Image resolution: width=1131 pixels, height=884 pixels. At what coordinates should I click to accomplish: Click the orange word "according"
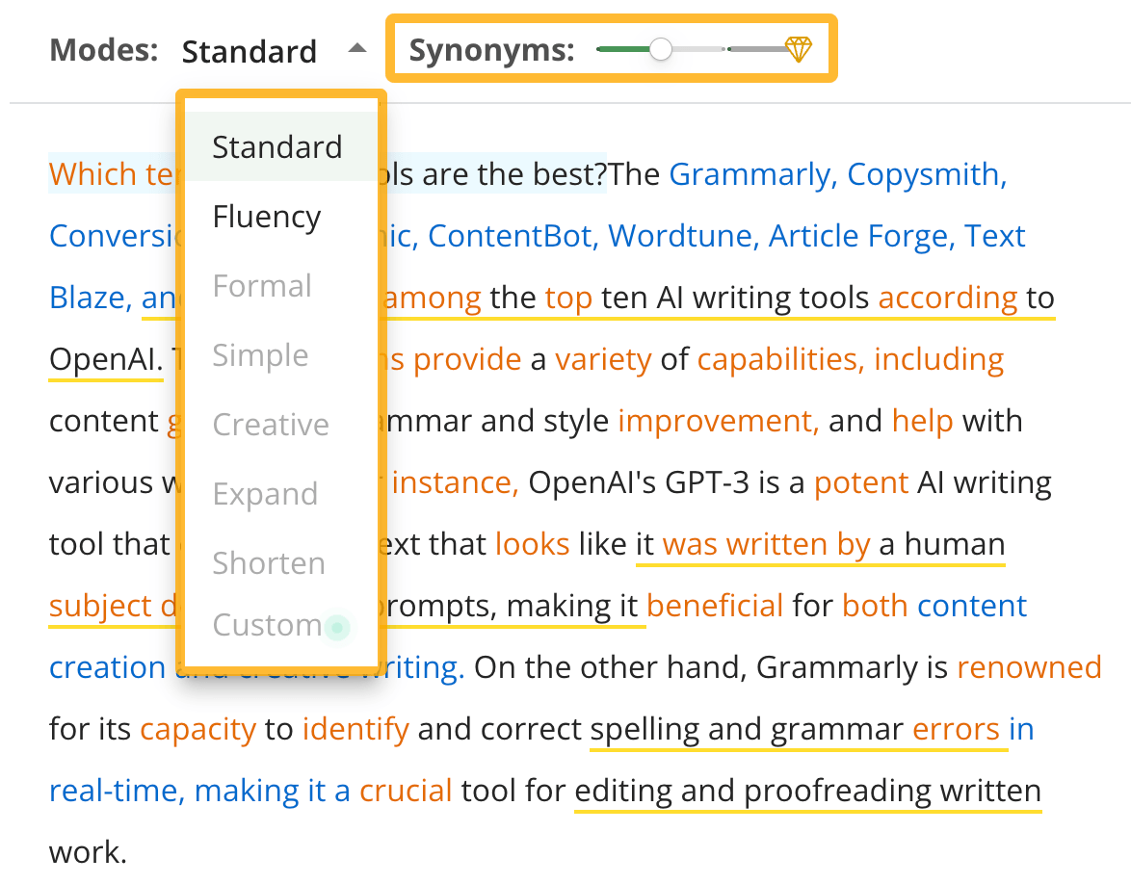[948, 298]
